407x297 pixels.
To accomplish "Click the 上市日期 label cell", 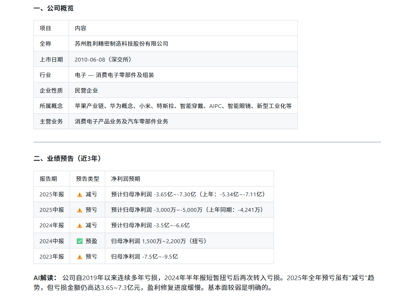I will coord(51,59).
